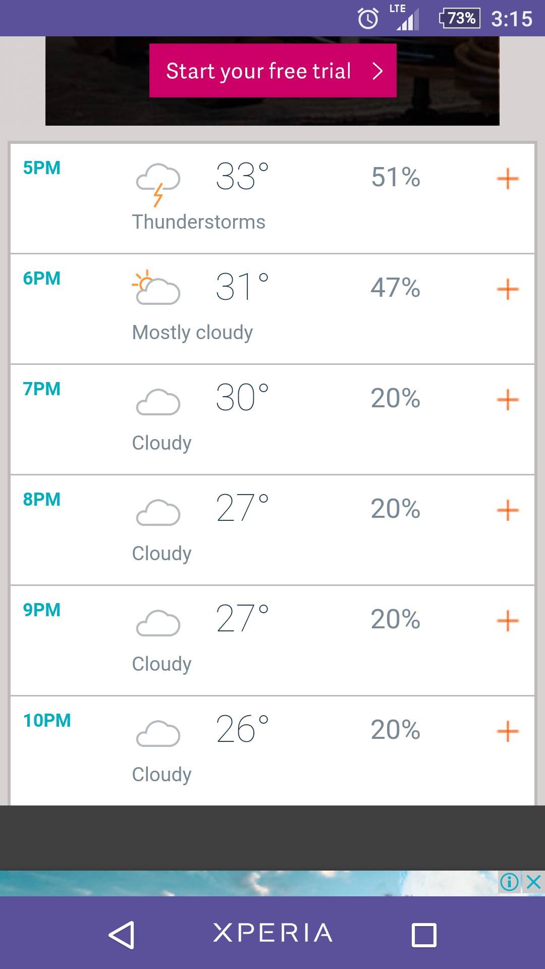545x969 pixels.
Task: Tap the sky banner ad image
Action: click(249, 883)
